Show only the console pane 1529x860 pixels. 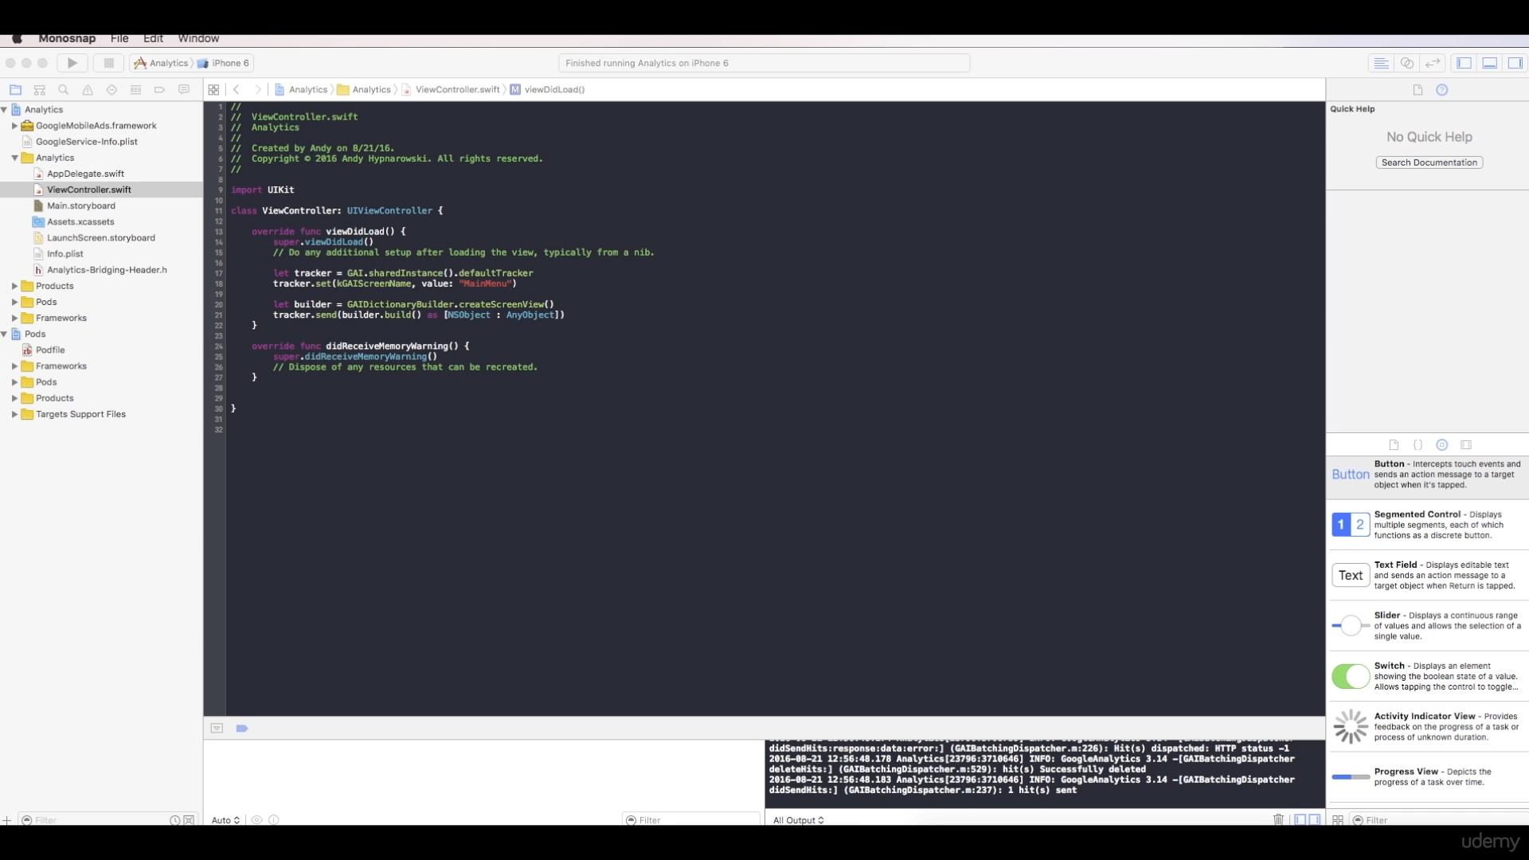pyautogui.click(x=1315, y=819)
